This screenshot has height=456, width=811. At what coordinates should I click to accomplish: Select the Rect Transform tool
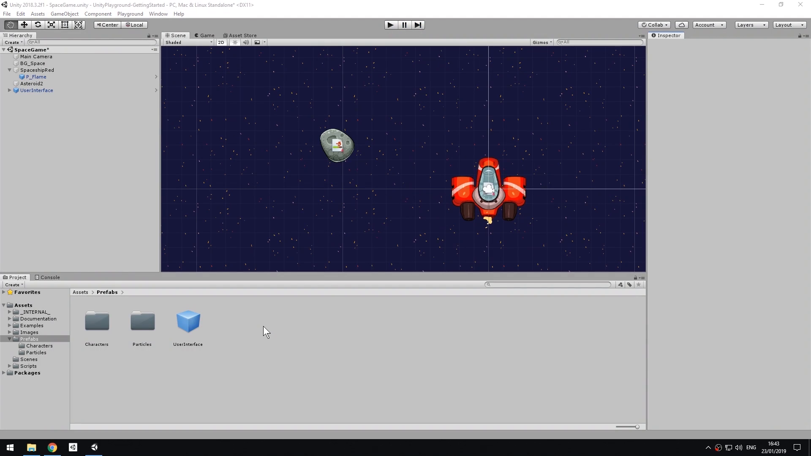[65, 25]
